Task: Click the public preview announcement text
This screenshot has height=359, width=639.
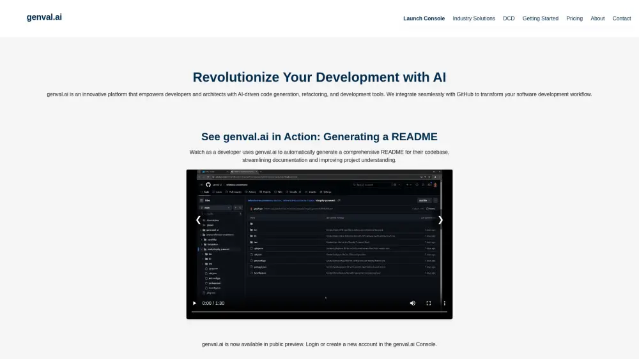Action: pyautogui.click(x=319, y=344)
